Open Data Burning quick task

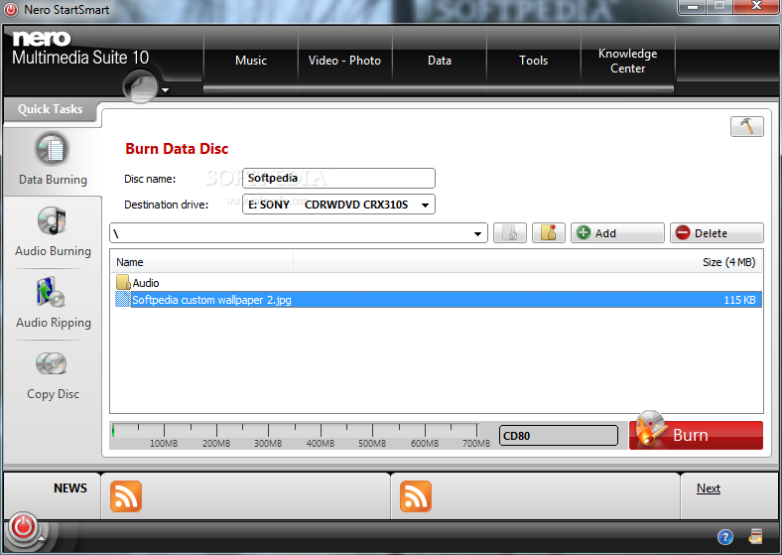point(53,160)
